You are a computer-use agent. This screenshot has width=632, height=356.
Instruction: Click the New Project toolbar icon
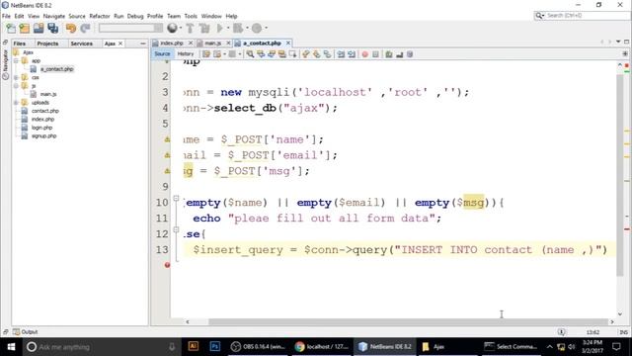[x=25, y=29]
